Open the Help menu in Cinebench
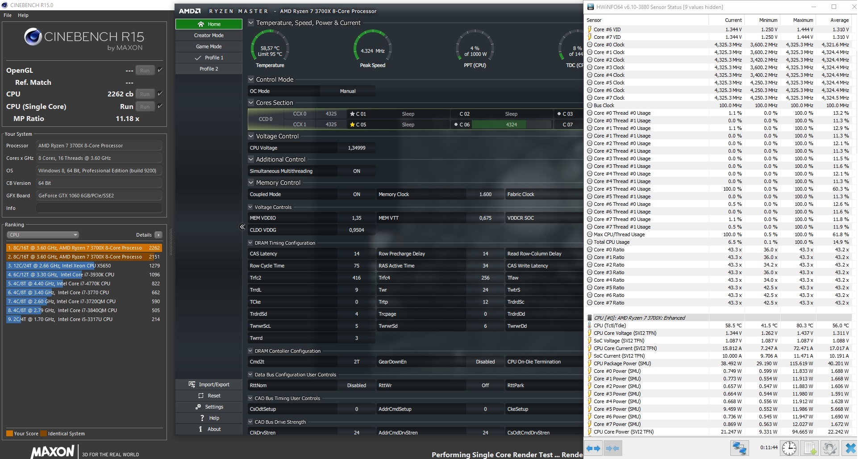 (x=23, y=15)
